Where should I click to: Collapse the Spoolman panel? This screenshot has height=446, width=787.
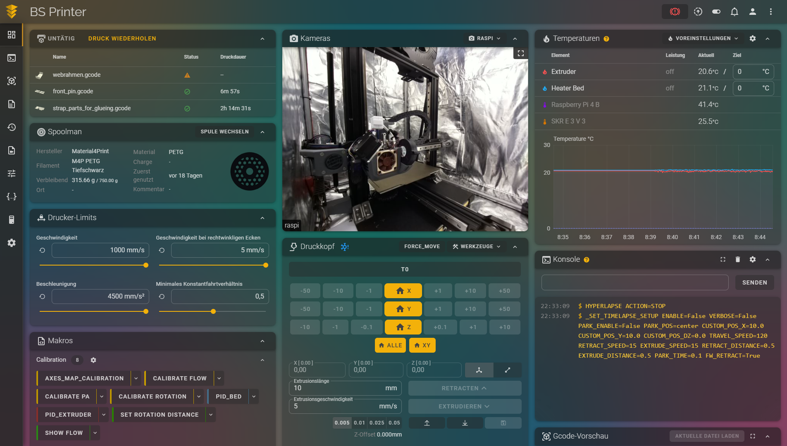pyautogui.click(x=262, y=132)
